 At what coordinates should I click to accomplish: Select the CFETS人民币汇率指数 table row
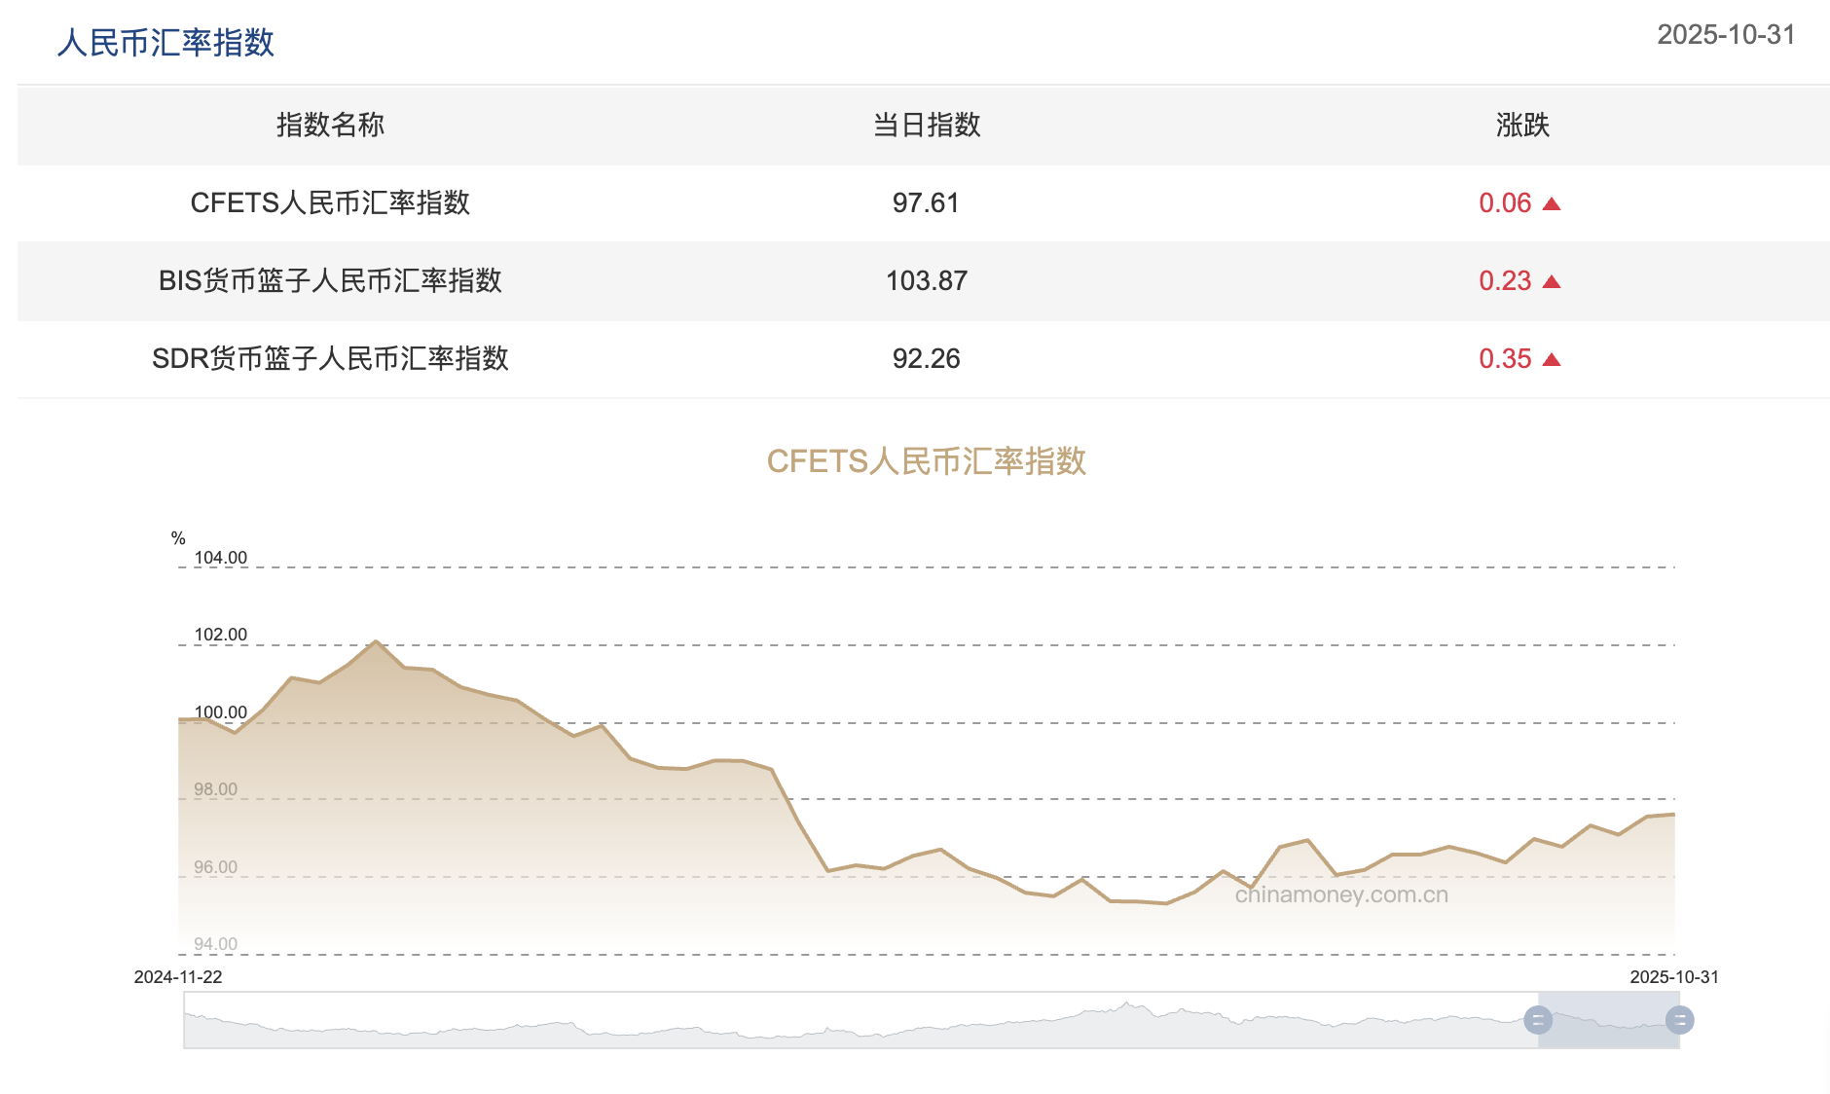[915, 203]
